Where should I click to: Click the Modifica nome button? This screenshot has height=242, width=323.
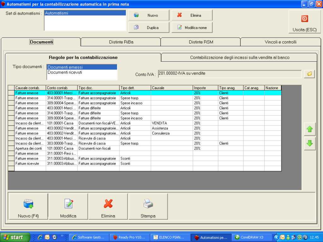click(192, 27)
